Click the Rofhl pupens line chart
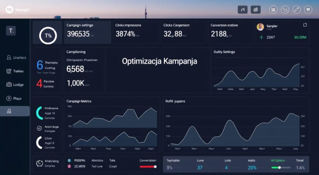The height and width of the screenshot is (175, 319). coord(235,130)
